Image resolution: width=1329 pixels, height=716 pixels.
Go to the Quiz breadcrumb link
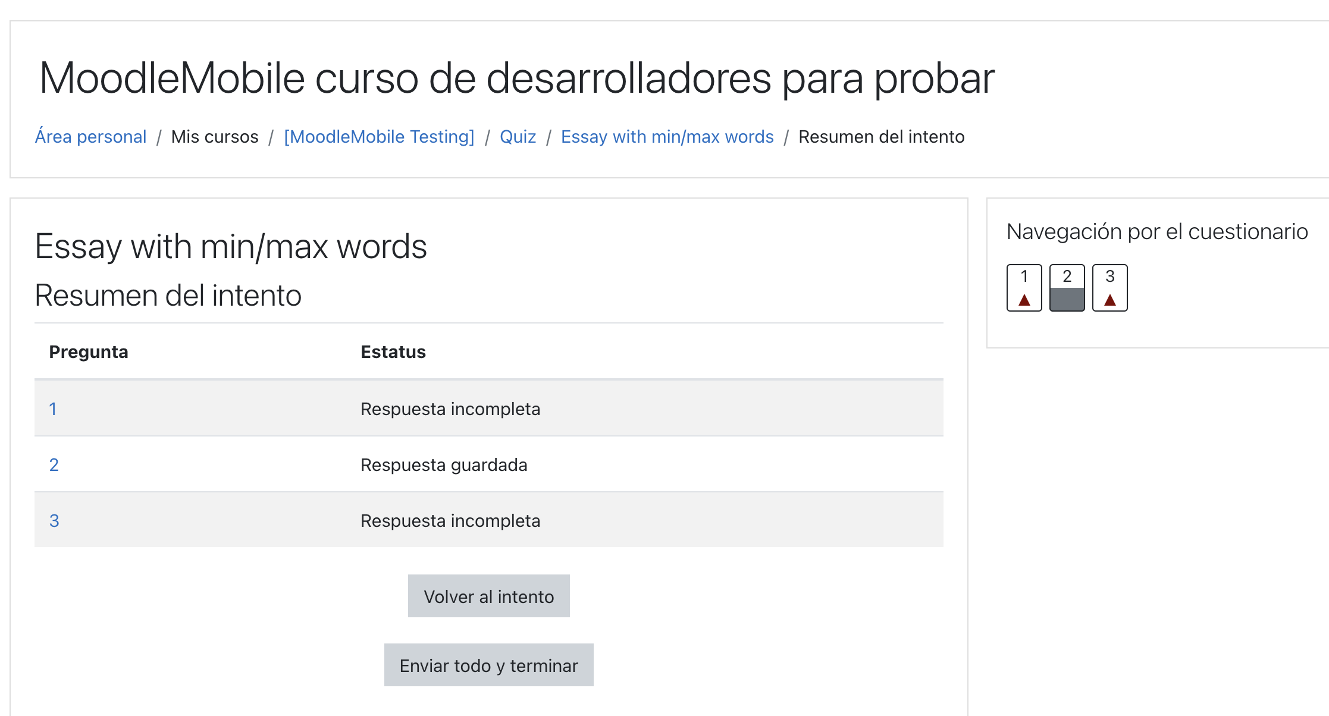click(518, 137)
